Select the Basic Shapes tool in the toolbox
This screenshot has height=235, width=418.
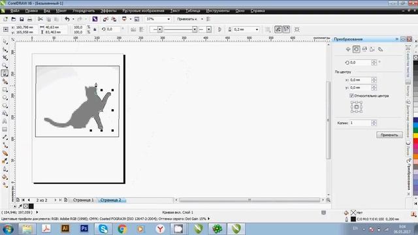pos(5,114)
